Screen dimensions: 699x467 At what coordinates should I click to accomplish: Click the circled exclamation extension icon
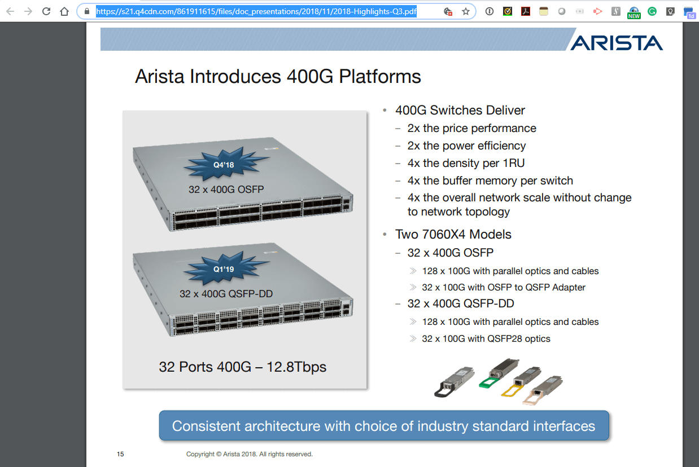tap(490, 11)
